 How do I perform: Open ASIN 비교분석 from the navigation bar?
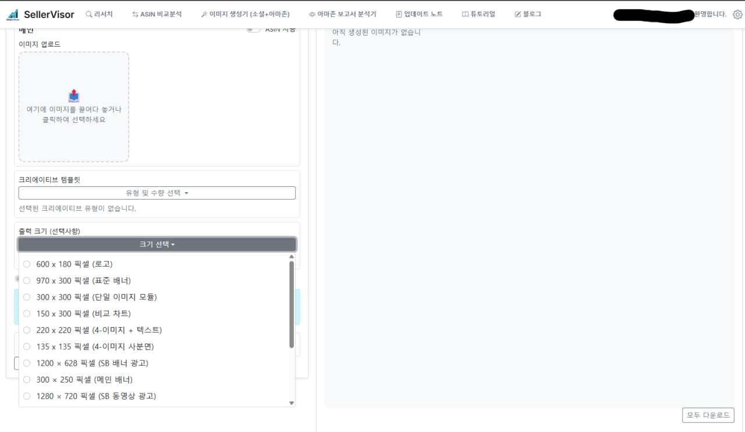[157, 14]
